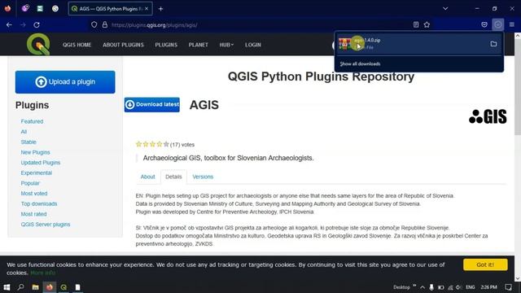Open Popular plugins link
This screenshot has height=293, width=521.
pos(30,183)
